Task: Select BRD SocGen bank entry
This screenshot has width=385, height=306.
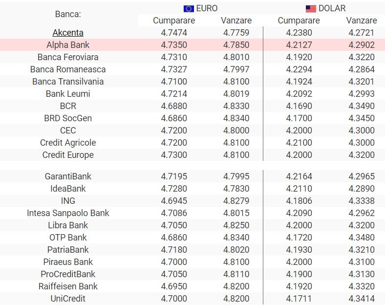Action: pos(68,118)
